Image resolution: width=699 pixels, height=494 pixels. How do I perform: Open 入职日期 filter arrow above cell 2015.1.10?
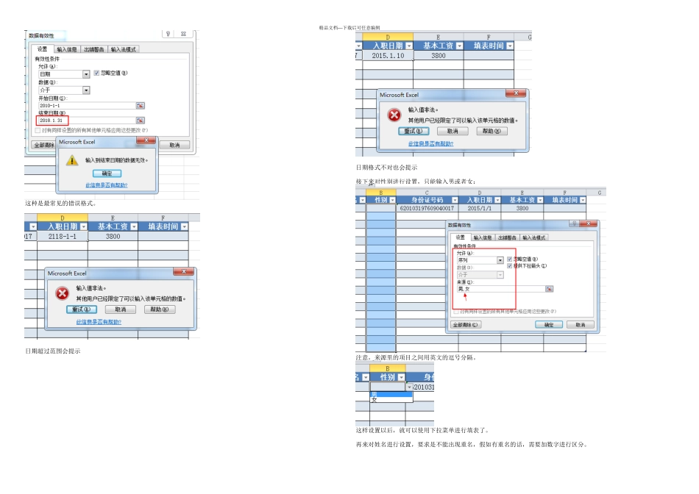(409, 46)
